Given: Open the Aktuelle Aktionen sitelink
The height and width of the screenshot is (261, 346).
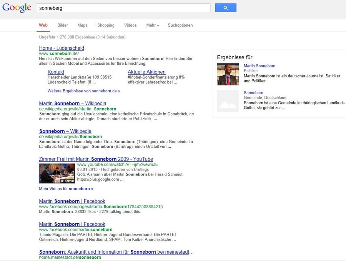Looking at the screenshot, I should tap(146, 72).
